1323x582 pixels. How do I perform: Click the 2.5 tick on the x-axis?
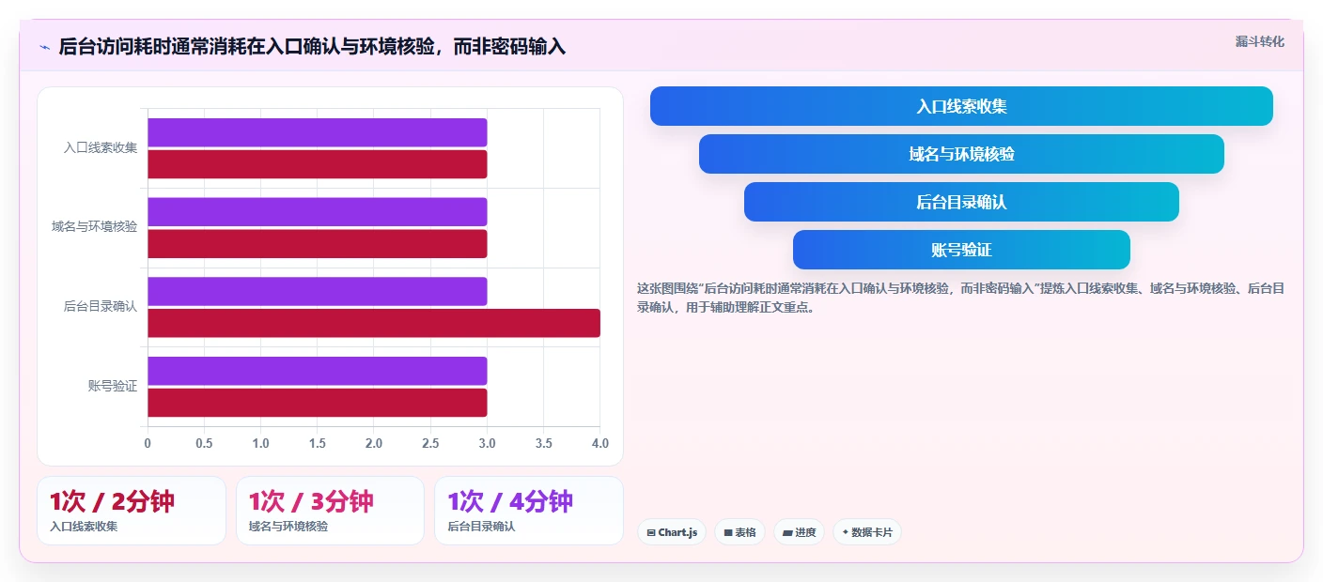pos(430,443)
